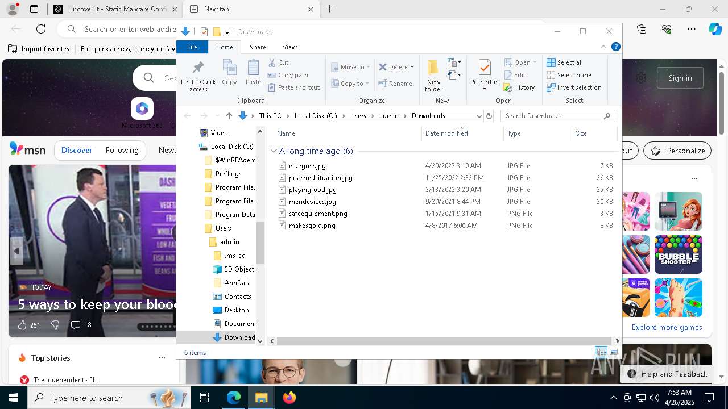Select Desktop in navigation tree
The height and width of the screenshot is (409, 728).
237,310
